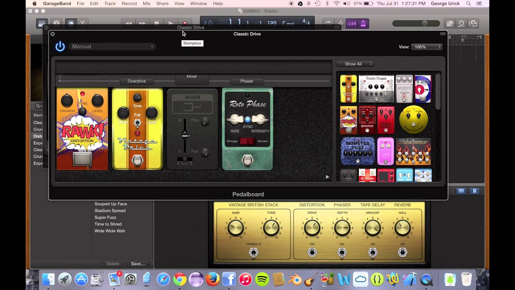Open the Library button in GarageBand toolbar
Viewport: 515px width, 290px height.
(42, 23)
